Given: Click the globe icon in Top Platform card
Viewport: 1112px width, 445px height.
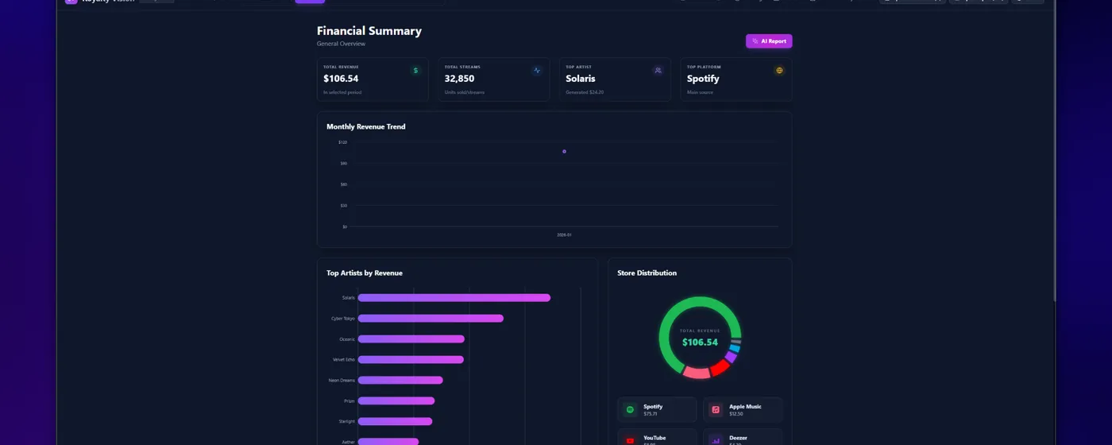Looking at the screenshot, I should pos(779,71).
